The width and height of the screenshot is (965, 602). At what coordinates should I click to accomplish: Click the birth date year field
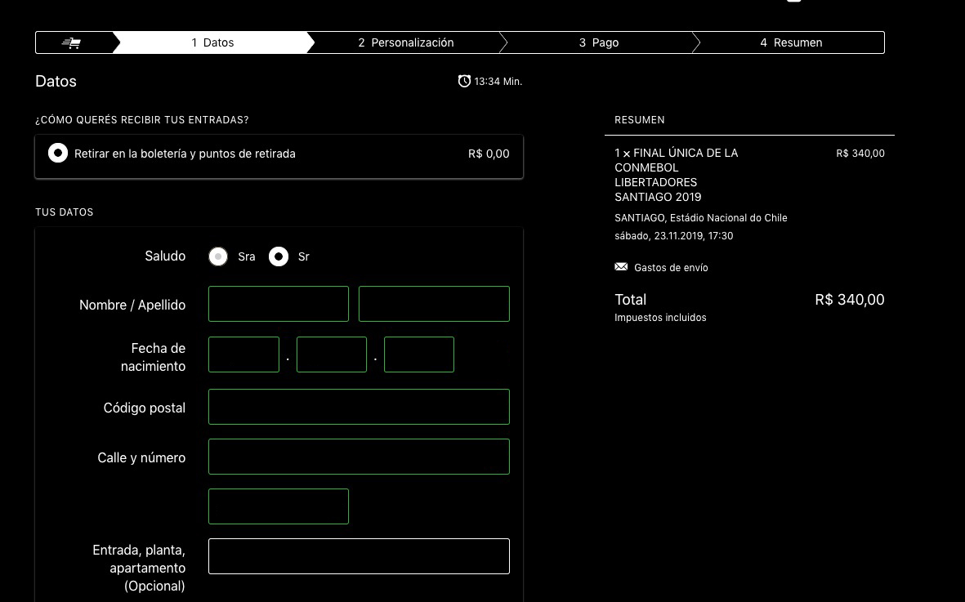pos(418,355)
